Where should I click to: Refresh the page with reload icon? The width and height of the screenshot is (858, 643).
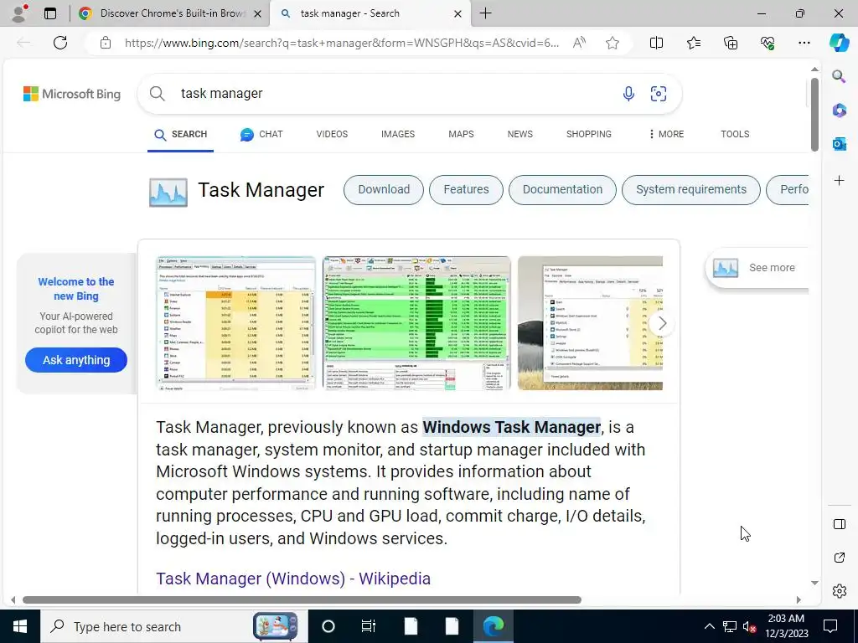[60, 43]
